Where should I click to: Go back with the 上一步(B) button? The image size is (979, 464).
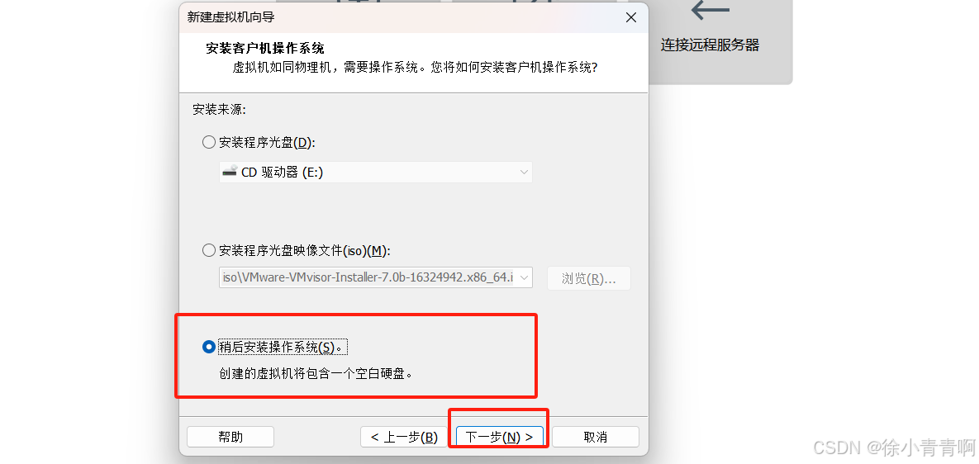(x=404, y=438)
